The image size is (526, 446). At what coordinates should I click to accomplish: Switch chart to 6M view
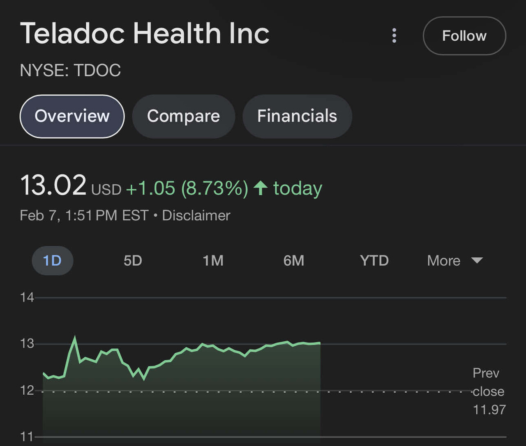(294, 261)
